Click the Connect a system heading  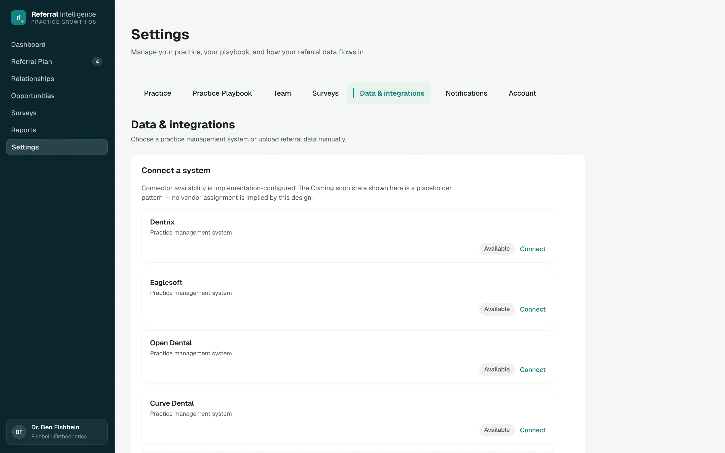tap(176, 170)
